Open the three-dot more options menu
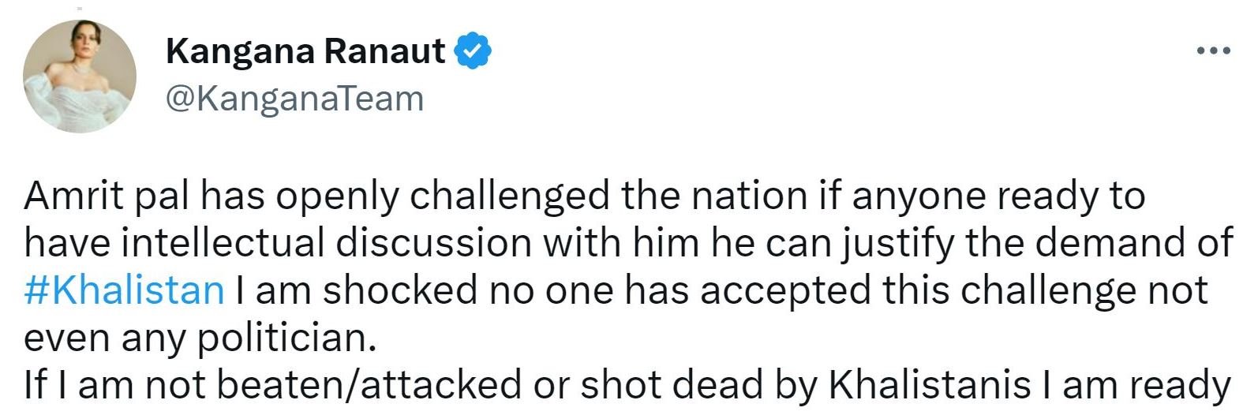Screen dimensions: 1243x415 (1213, 51)
